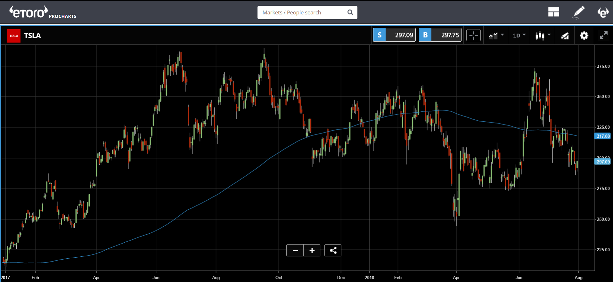Open the candlestick chart type dropdown
Screen dimensions: 613x282
[543, 35]
